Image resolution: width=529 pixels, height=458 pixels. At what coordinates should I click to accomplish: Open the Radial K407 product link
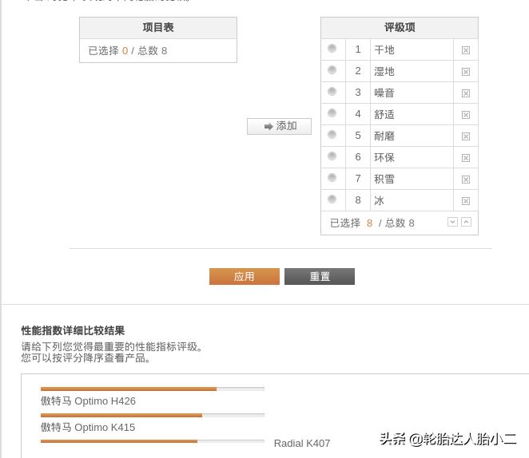[x=302, y=444]
